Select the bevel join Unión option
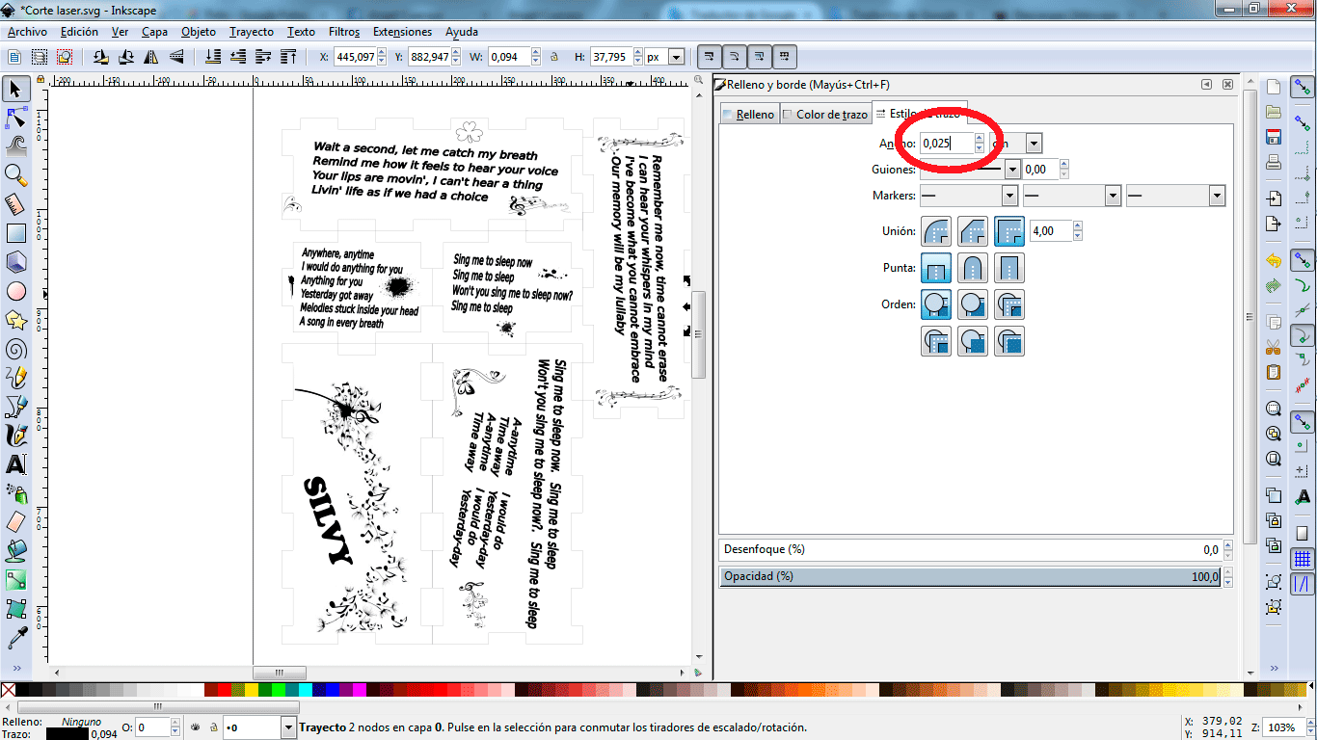Image resolution: width=1317 pixels, height=740 pixels. point(973,231)
